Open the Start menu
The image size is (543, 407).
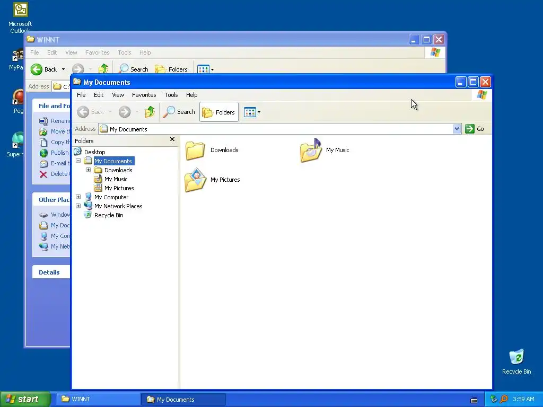pyautogui.click(x=24, y=399)
